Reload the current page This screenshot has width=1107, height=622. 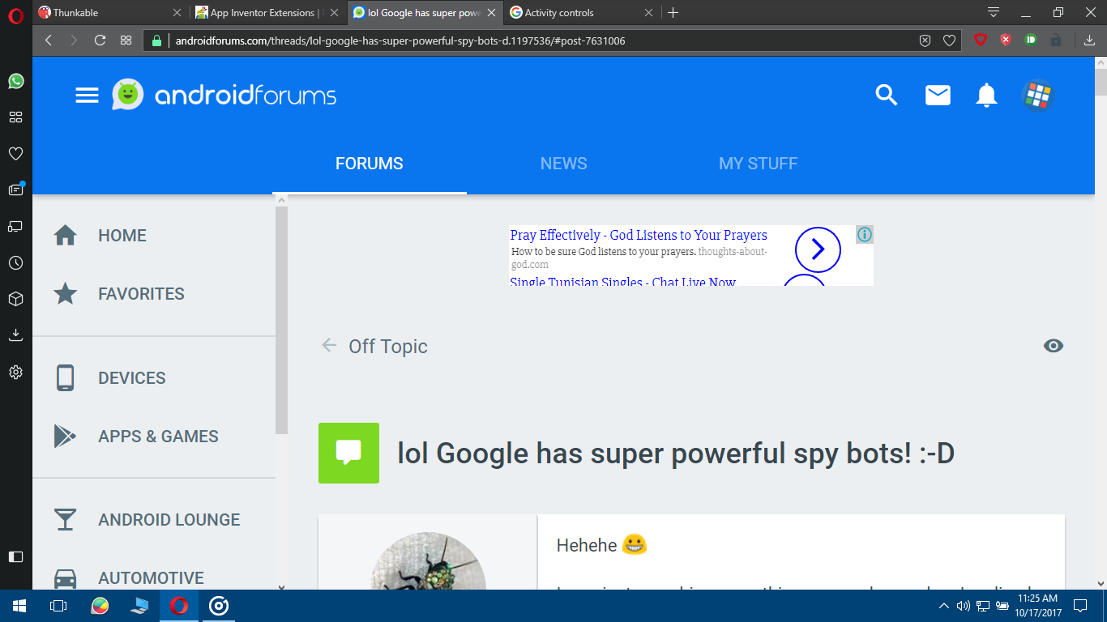tap(100, 40)
